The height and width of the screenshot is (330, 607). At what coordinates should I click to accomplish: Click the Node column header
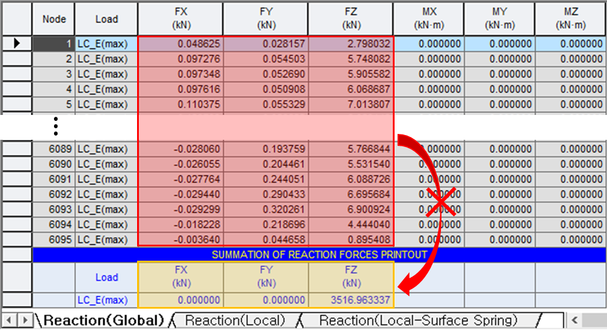coord(54,19)
